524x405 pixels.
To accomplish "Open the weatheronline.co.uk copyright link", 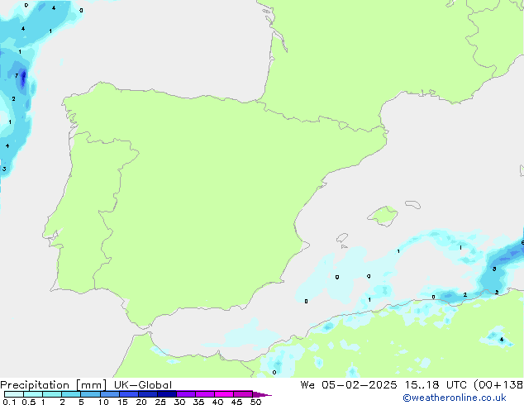I will [455, 398].
